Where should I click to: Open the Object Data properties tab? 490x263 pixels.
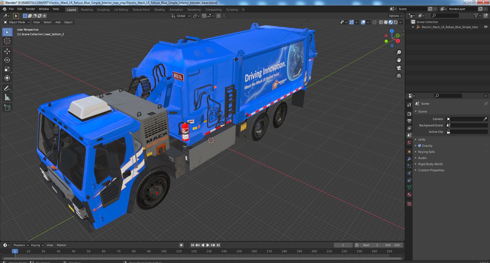tap(409, 187)
